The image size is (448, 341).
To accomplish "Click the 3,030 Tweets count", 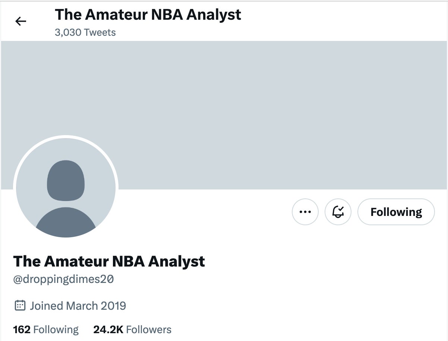I will tap(85, 32).
